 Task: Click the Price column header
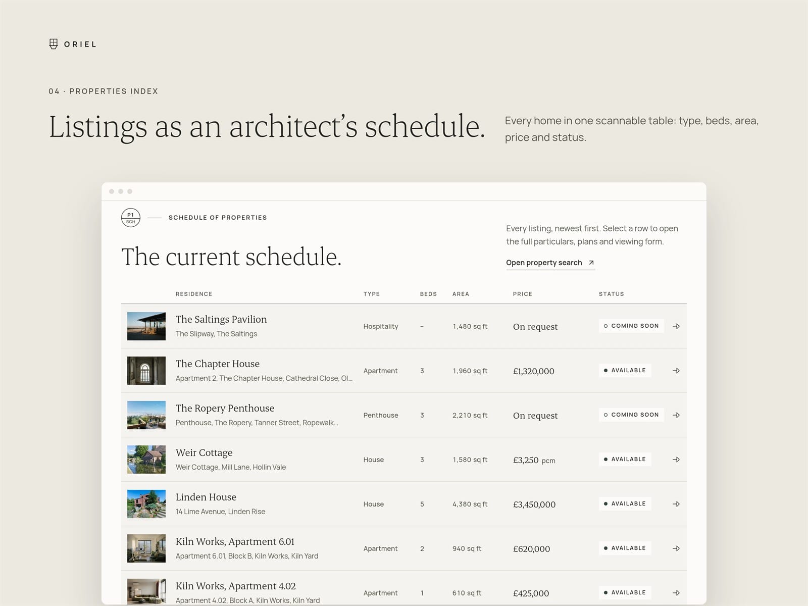(523, 294)
